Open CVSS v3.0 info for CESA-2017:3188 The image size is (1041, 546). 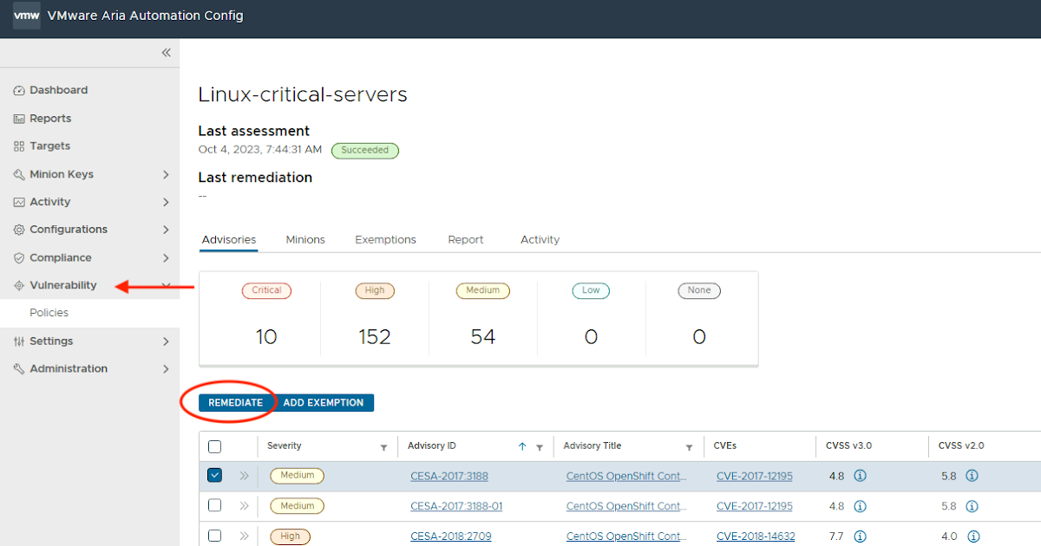(x=861, y=476)
